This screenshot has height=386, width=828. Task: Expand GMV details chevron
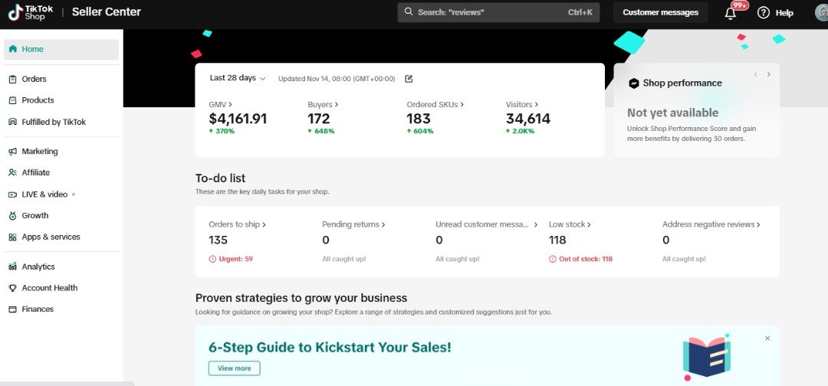pyautogui.click(x=231, y=104)
